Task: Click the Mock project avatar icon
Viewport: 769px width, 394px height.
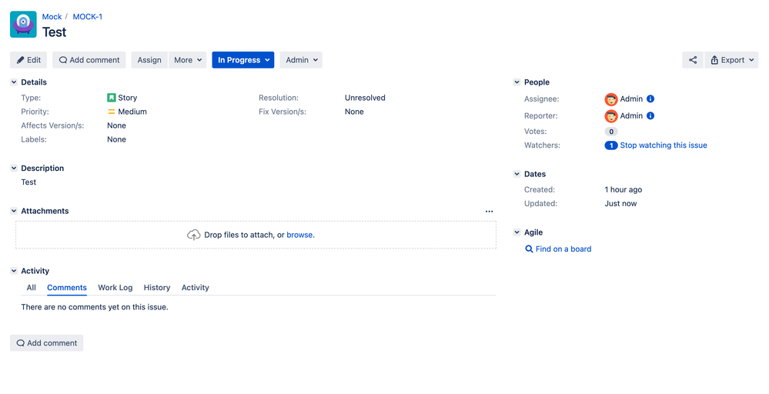Action: coord(23,25)
